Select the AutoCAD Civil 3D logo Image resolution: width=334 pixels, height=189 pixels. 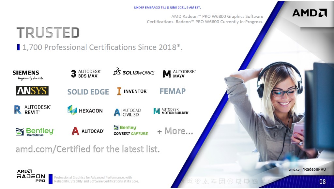tap(128, 112)
